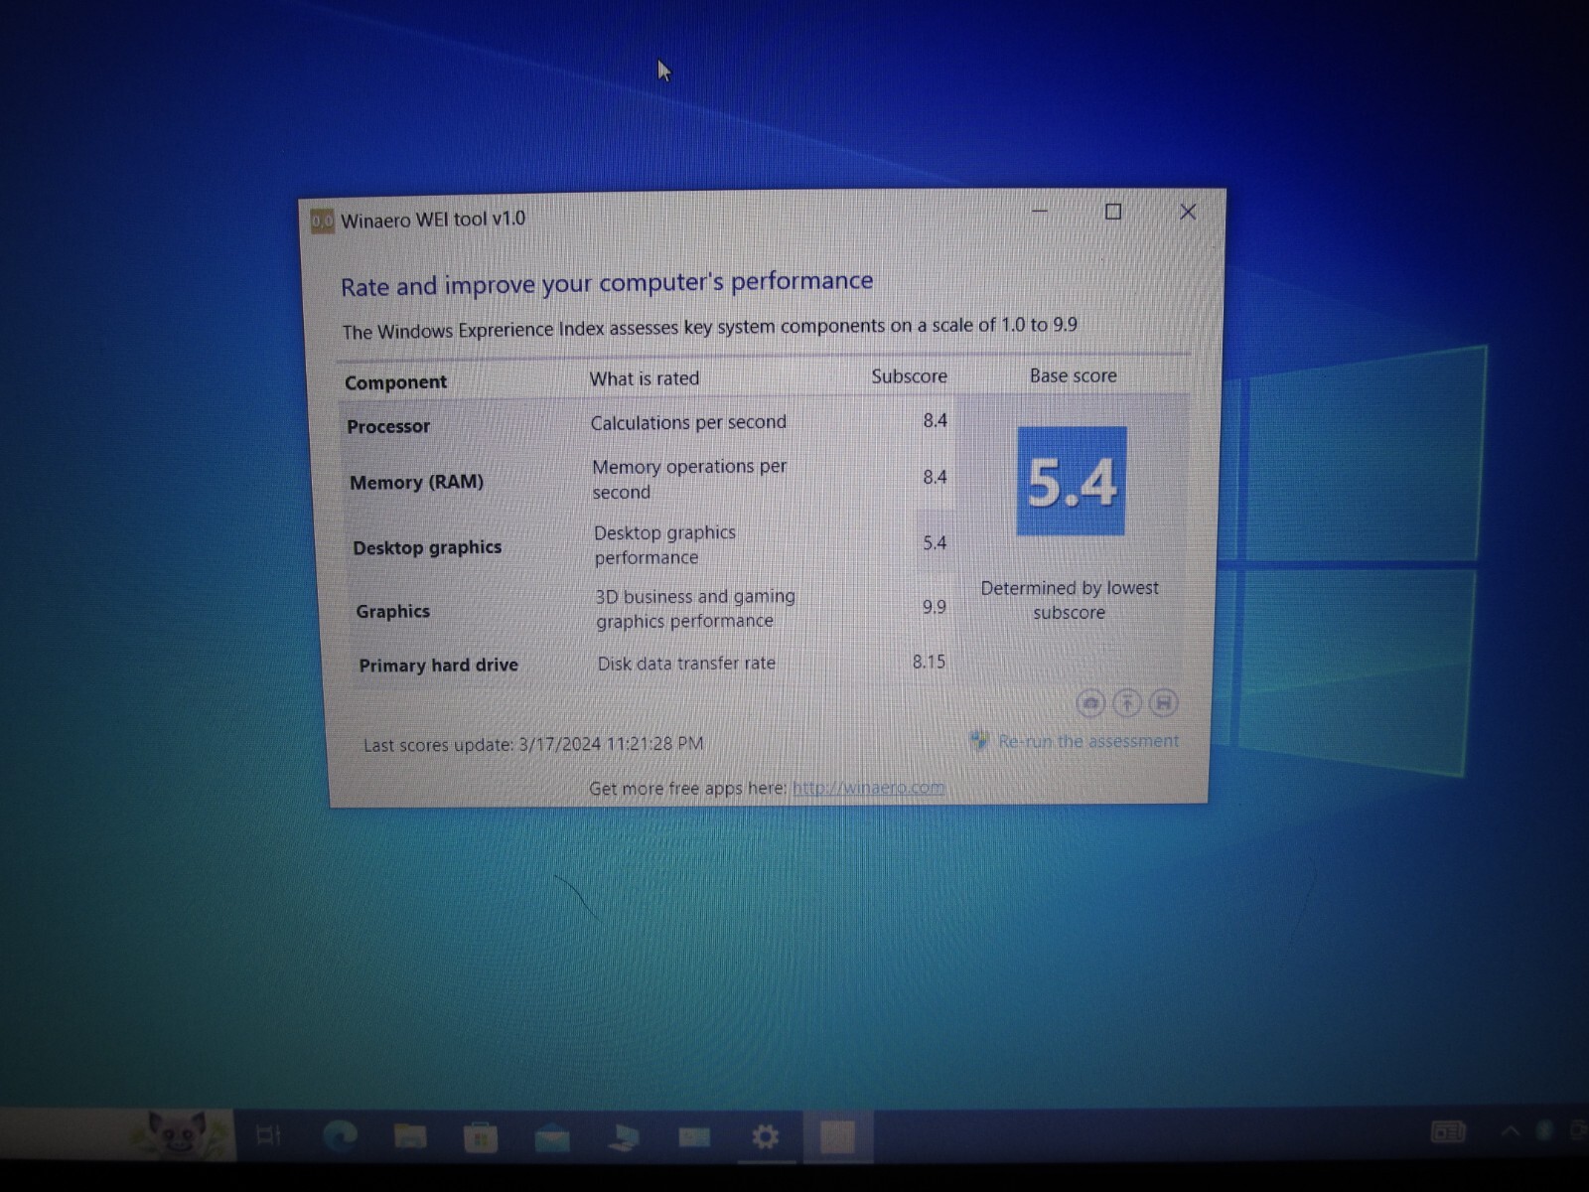Open Microsoft Store from the taskbar

click(481, 1136)
